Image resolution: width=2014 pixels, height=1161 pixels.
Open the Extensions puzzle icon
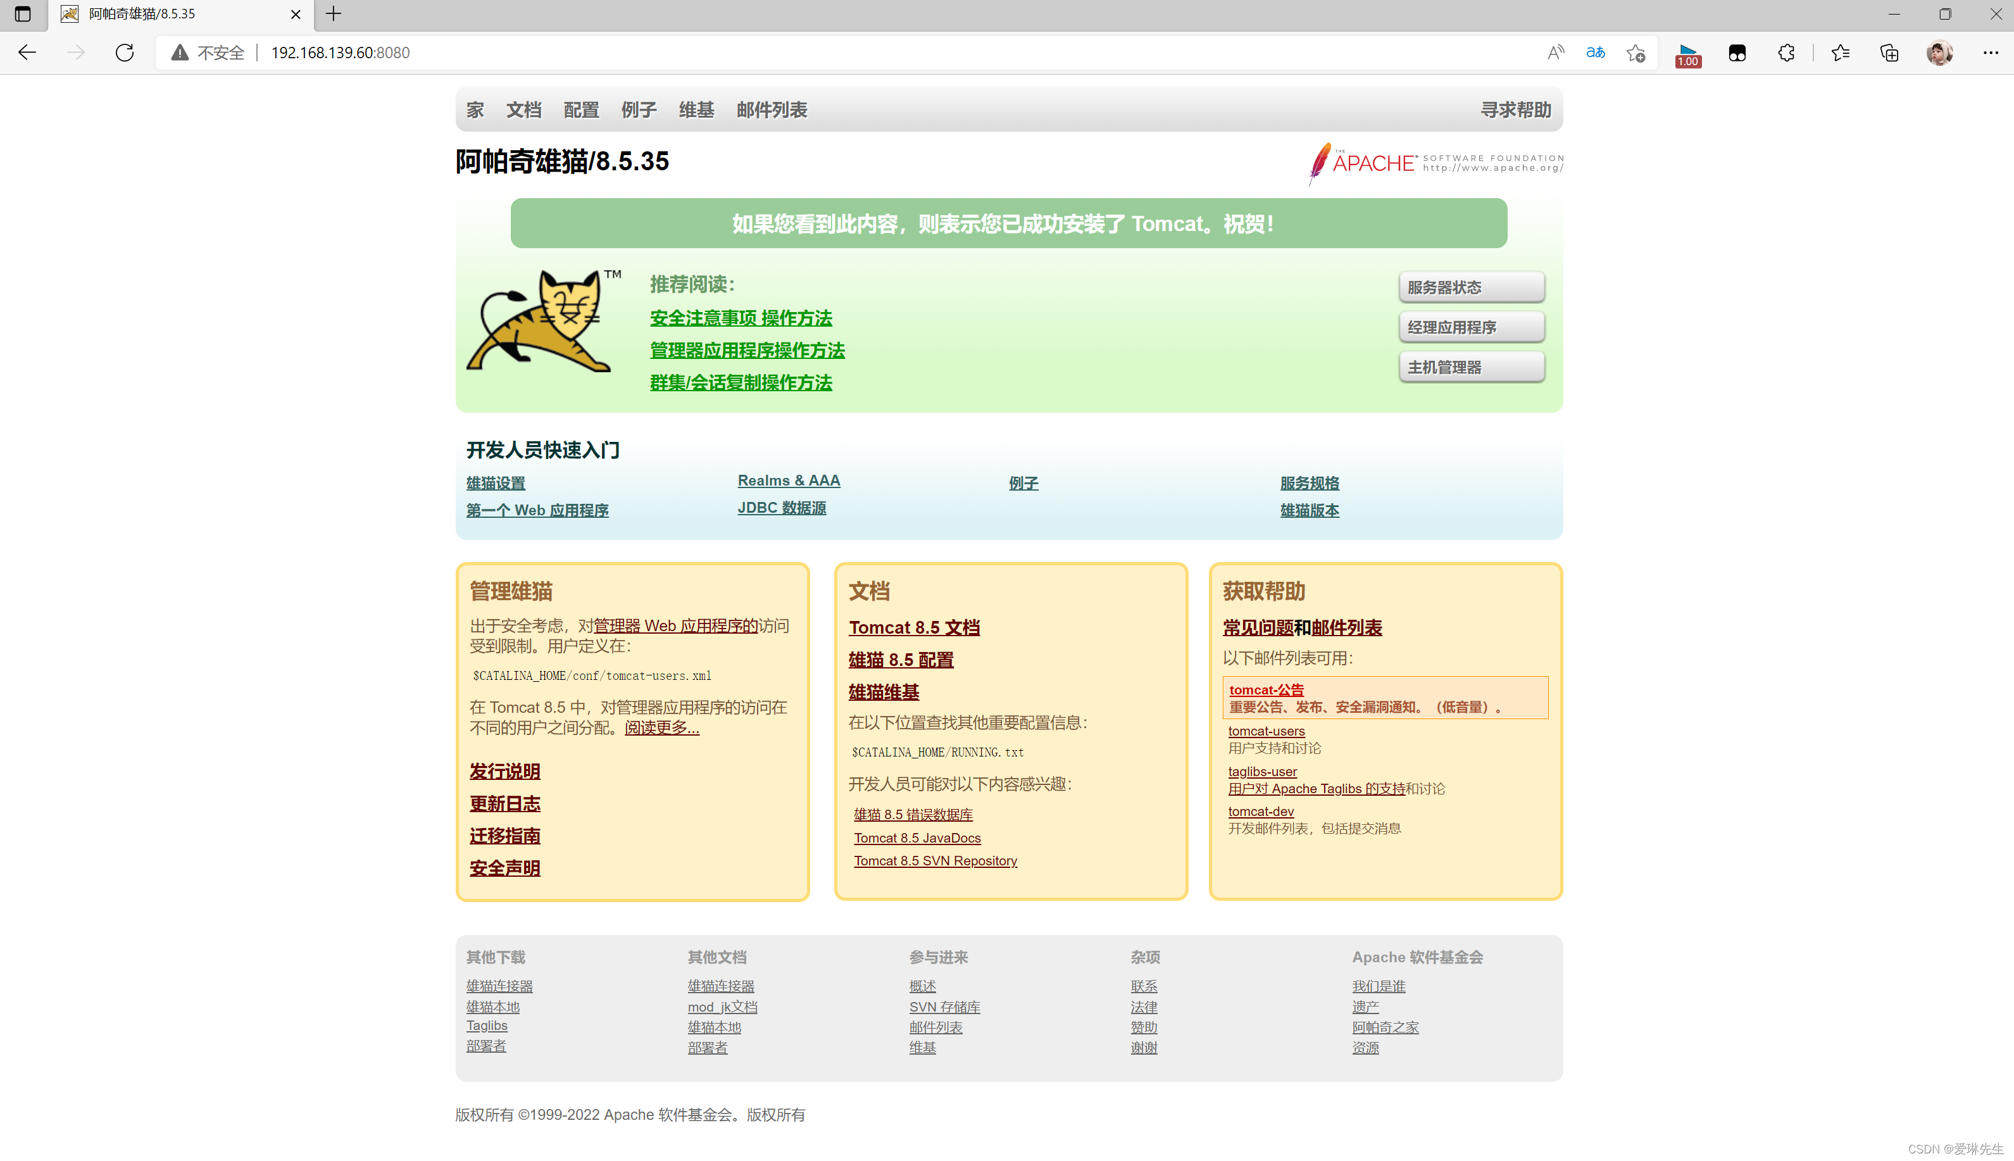coord(1786,53)
